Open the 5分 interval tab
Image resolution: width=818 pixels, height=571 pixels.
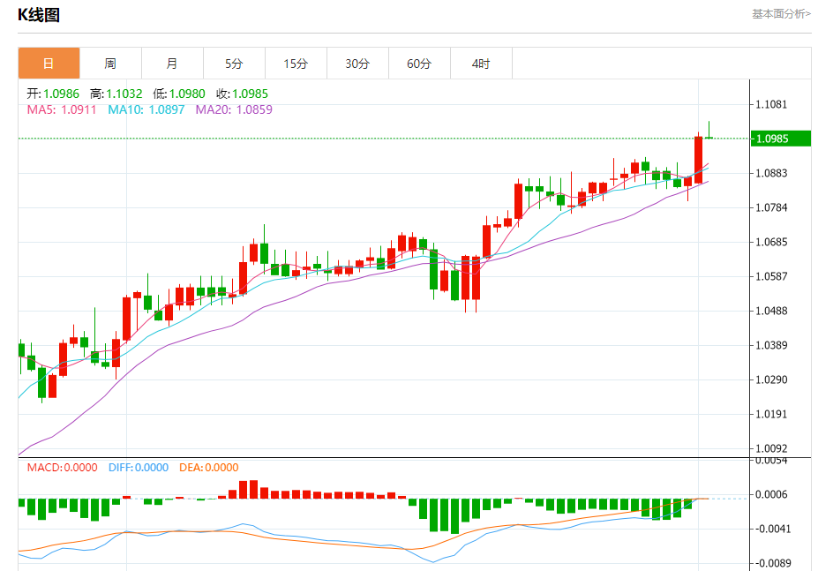coord(234,64)
